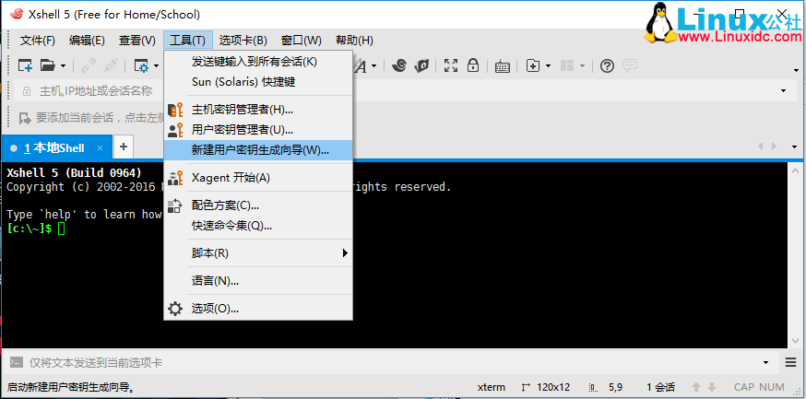
Task: Click the user key manager icon in menu
Action: (x=175, y=130)
